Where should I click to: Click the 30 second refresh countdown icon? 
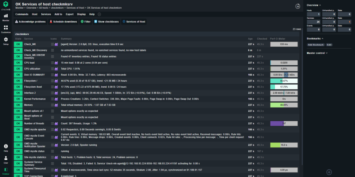[x=298, y=7]
